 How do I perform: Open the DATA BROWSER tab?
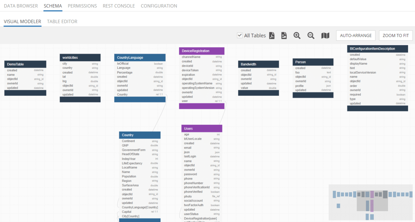(x=21, y=6)
